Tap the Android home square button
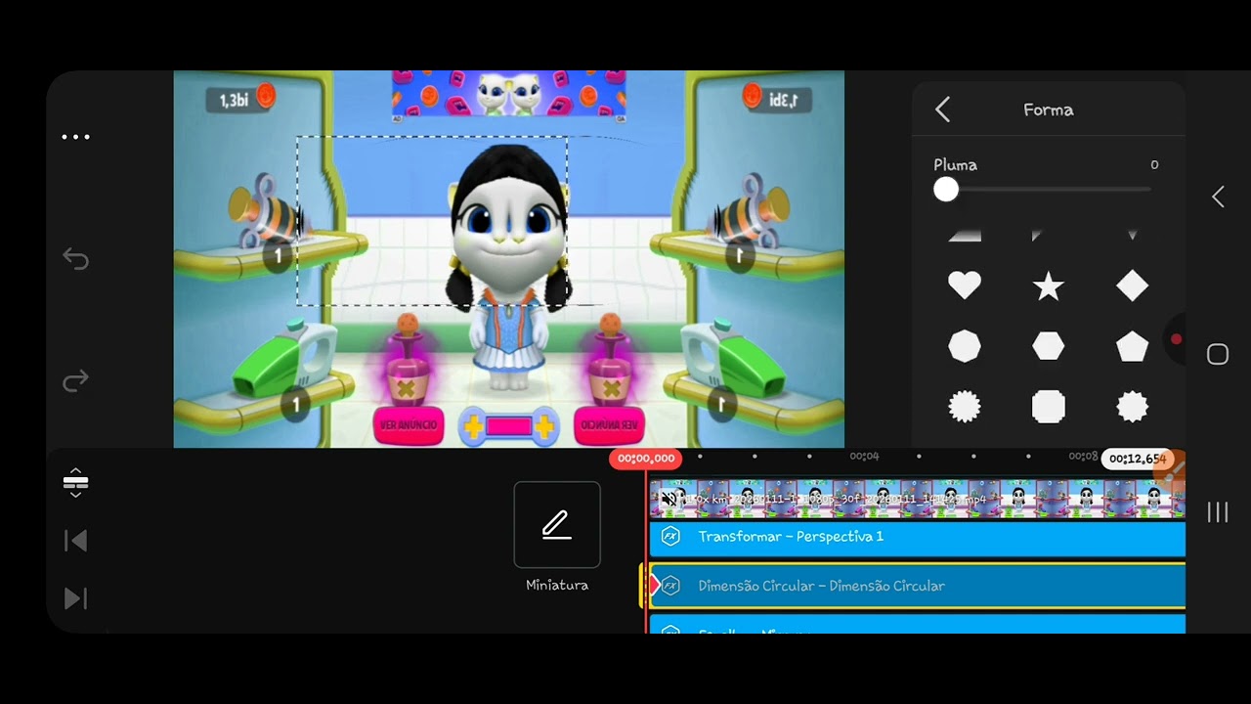1251x704 pixels. pyautogui.click(x=1218, y=354)
